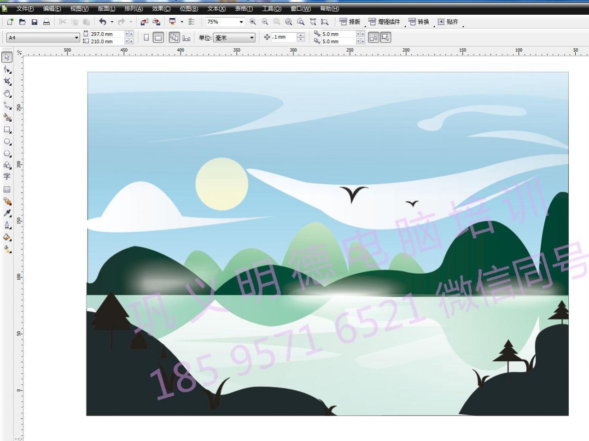589x441 pixels.
Task: Select the Ellipse tool
Action: [7, 142]
